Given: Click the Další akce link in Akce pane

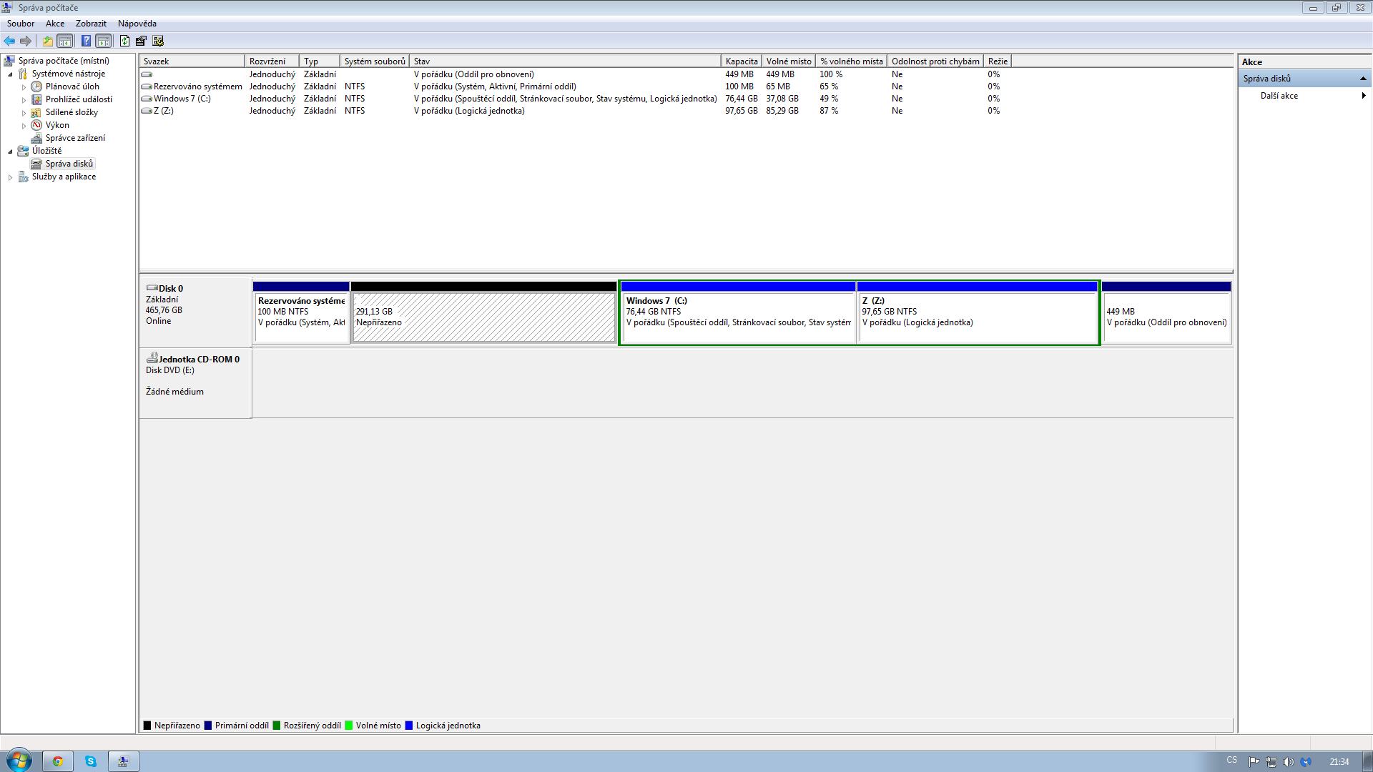Looking at the screenshot, I should [x=1279, y=96].
